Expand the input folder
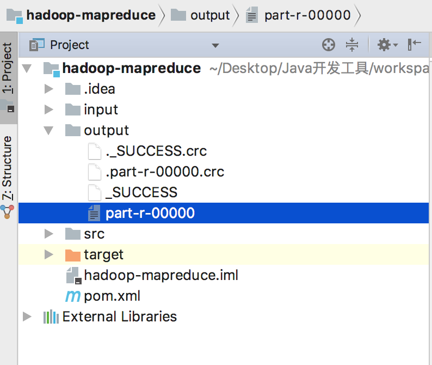 [x=49, y=109]
